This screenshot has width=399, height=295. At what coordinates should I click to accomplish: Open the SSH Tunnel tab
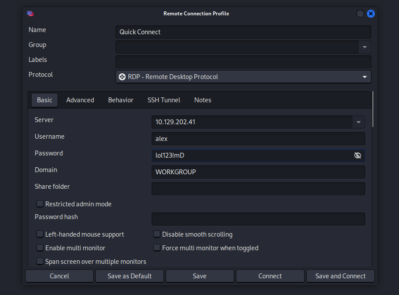pos(163,100)
